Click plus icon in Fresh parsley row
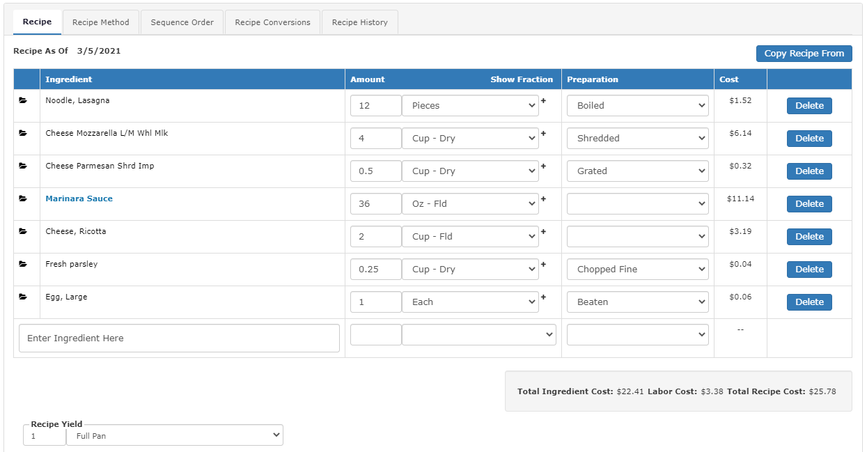Viewport: 867px width, 452px height. pos(543,265)
